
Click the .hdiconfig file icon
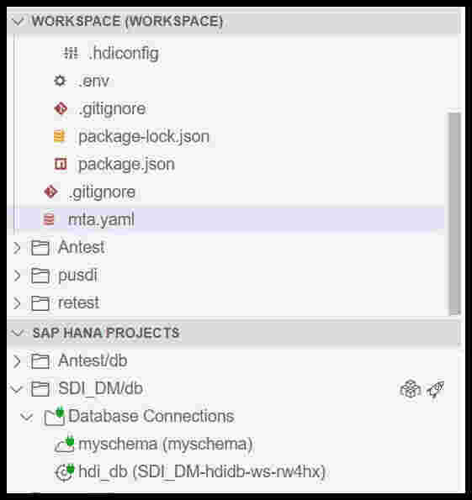point(71,53)
